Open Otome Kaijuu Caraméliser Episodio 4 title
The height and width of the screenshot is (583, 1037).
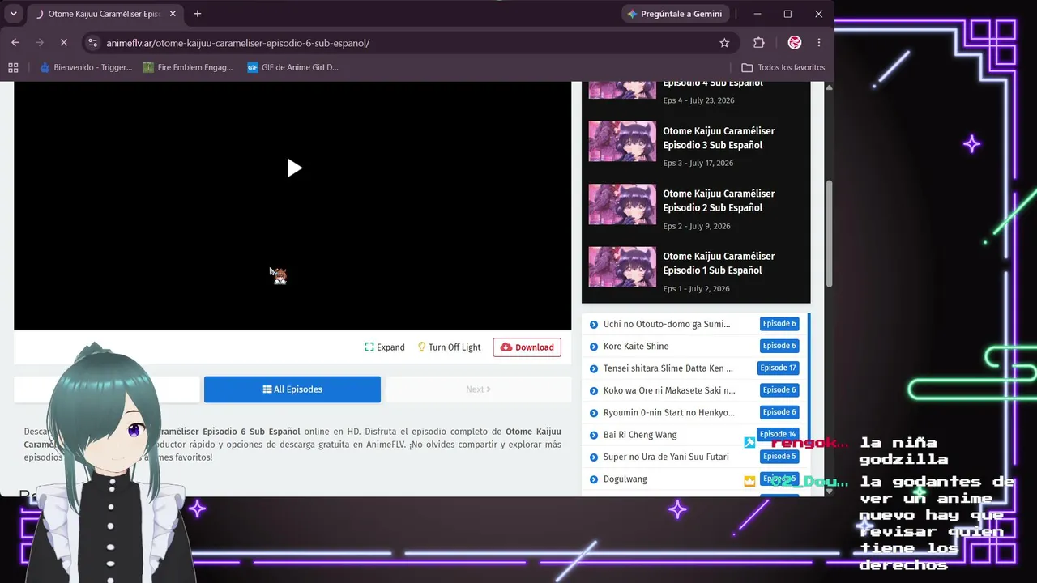click(x=713, y=82)
